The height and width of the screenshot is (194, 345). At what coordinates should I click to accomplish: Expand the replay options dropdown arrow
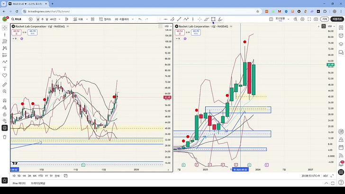tap(133, 19)
